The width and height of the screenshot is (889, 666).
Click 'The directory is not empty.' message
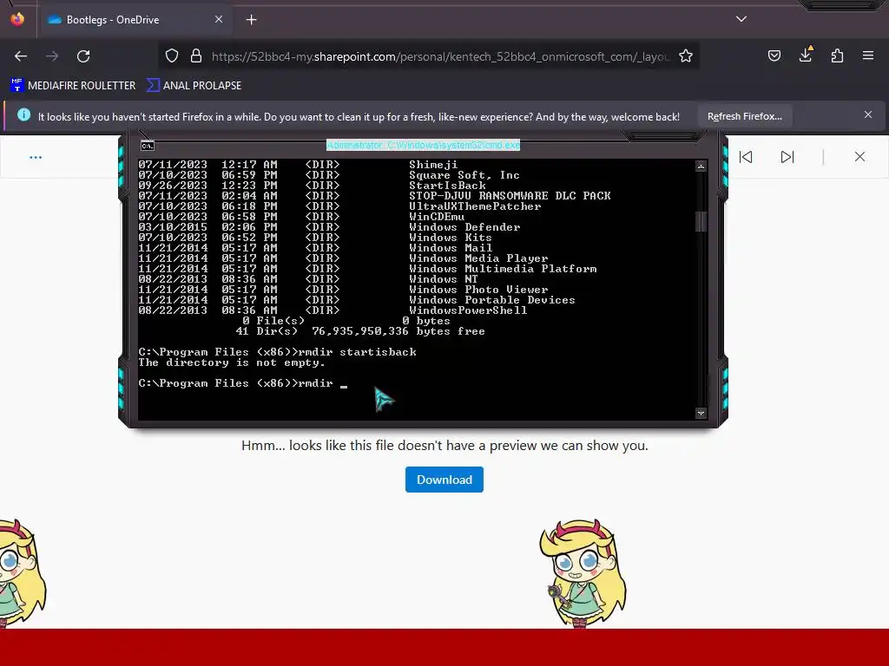(231, 362)
